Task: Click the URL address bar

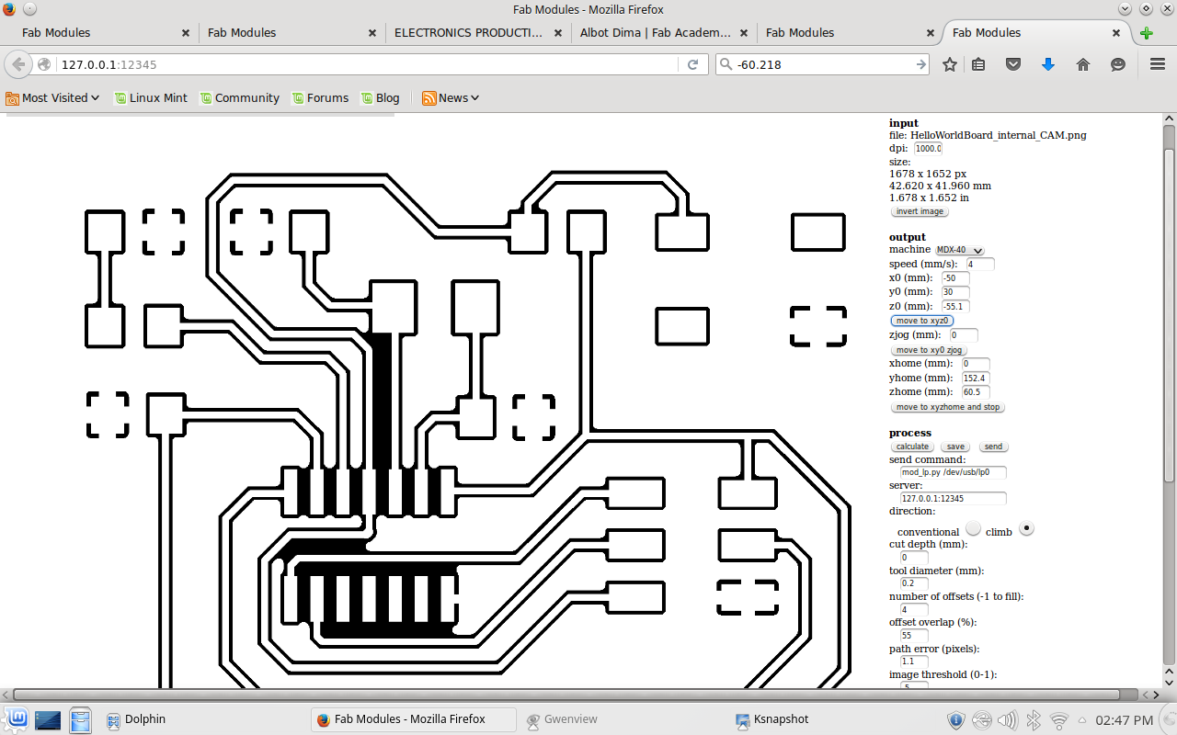Action: 368,64
